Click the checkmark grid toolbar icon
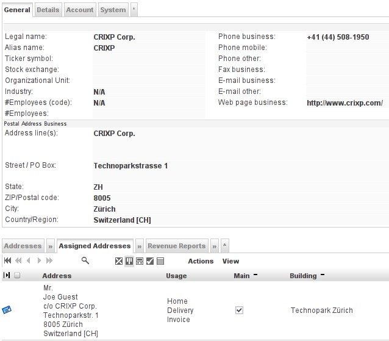The height and width of the screenshot is (341, 389). [150, 261]
